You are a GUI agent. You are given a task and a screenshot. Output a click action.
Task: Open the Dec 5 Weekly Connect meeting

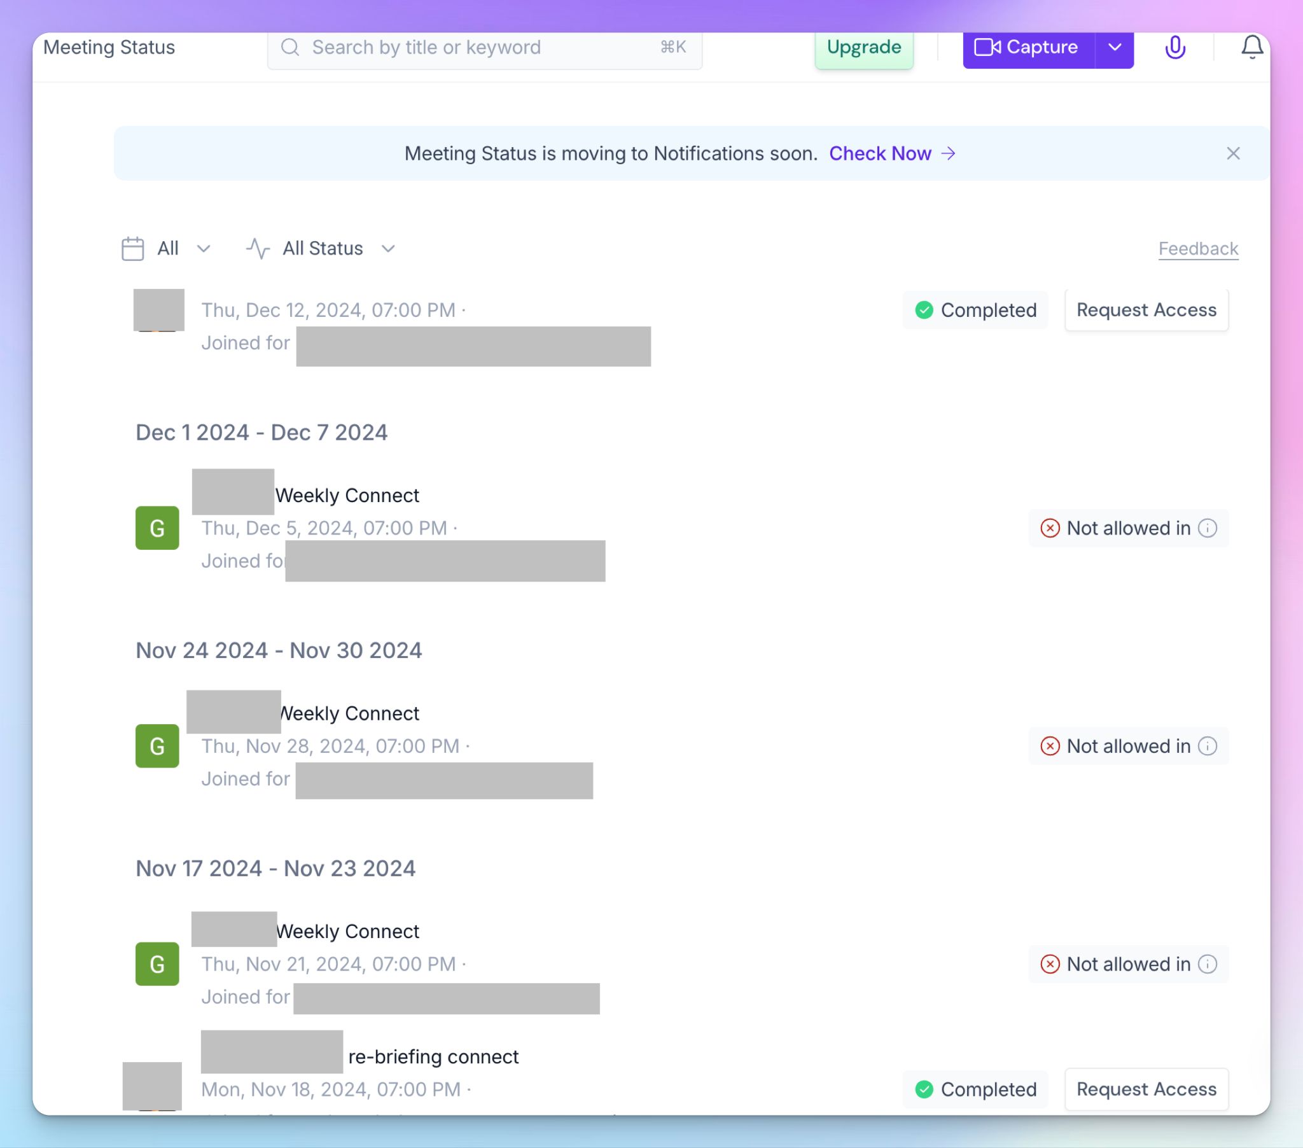pos(347,496)
